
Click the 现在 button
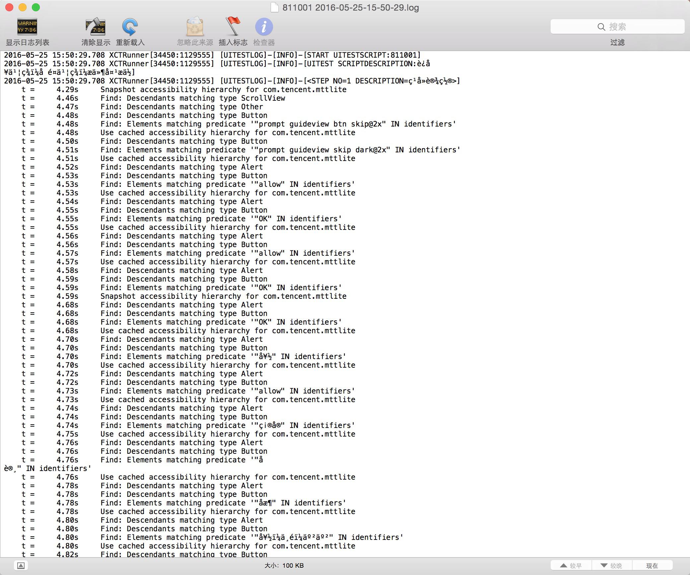click(x=652, y=565)
